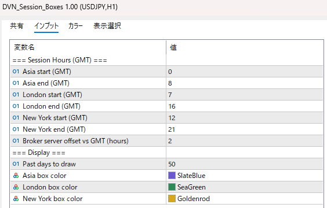Select the 'New York box color' label
Image resolution: width=327 pixels, height=208 pixels.
coord(53,199)
